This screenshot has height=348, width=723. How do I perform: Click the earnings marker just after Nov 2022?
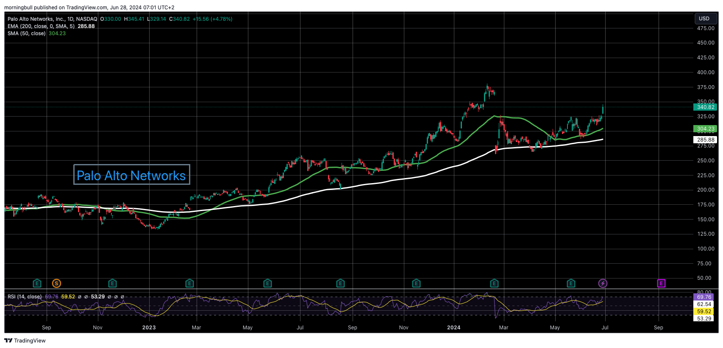click(x=112, y=283)
